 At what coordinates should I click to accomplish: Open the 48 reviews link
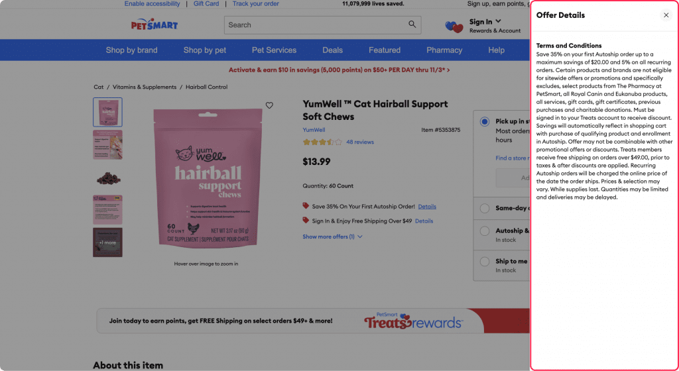(x=360, y=142)
